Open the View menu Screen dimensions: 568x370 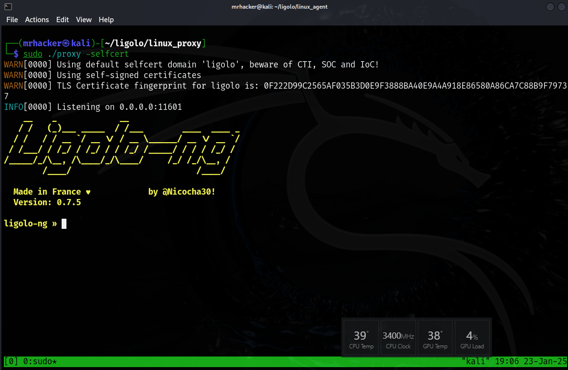[84, 20]
